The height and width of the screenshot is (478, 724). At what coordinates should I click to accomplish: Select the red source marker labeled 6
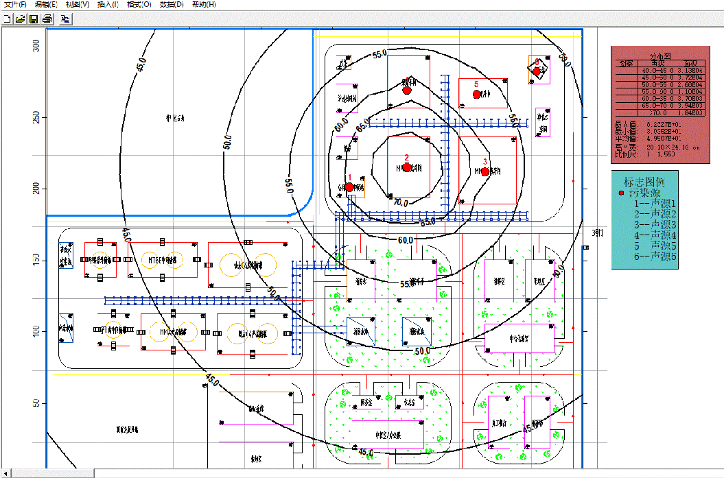click(537, 71)
